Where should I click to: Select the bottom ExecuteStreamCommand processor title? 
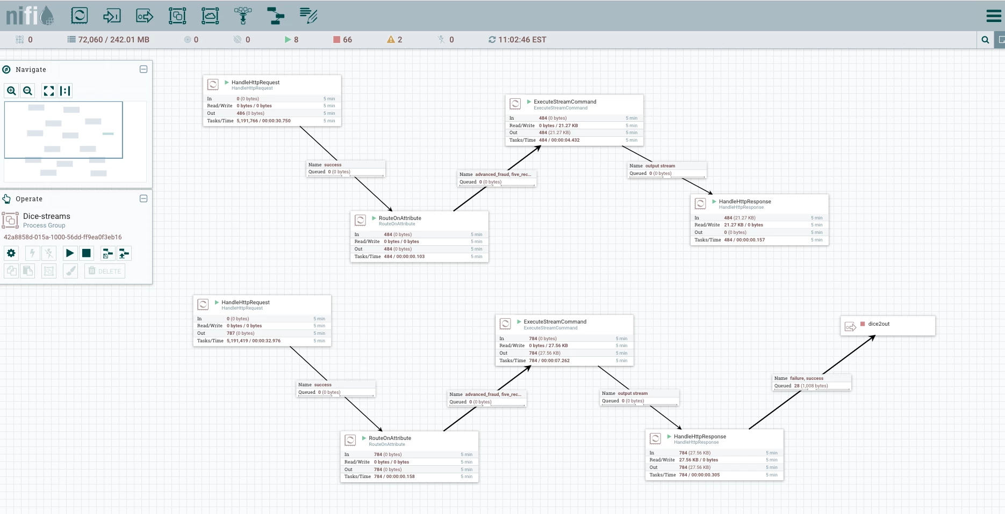(555, 322)
